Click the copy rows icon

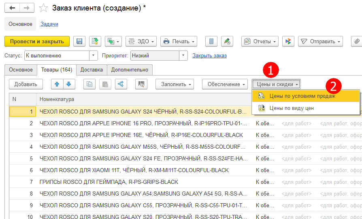[x=89, y=84]
